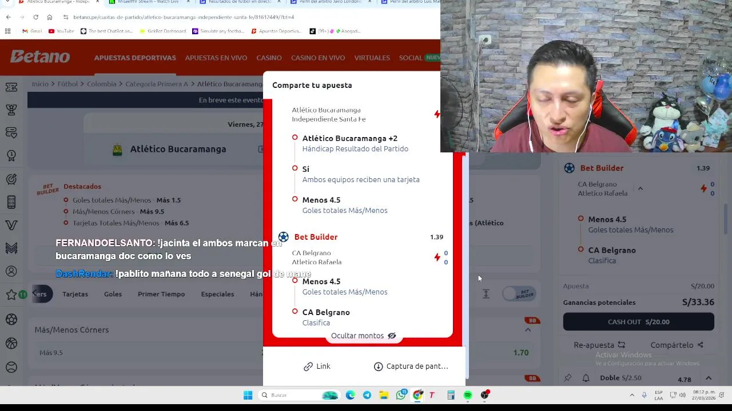732x411 pixels.
Task: Open Telegram from the taskbar
Action: 367,395
